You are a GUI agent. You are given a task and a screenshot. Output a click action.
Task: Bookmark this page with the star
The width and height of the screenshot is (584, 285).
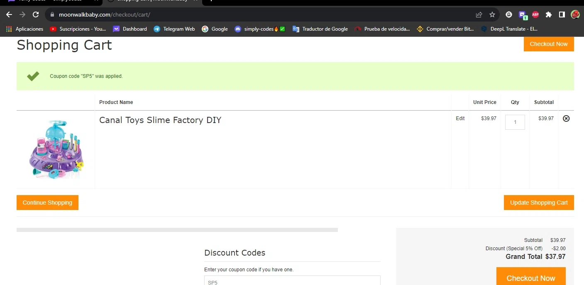coord(492,14)
